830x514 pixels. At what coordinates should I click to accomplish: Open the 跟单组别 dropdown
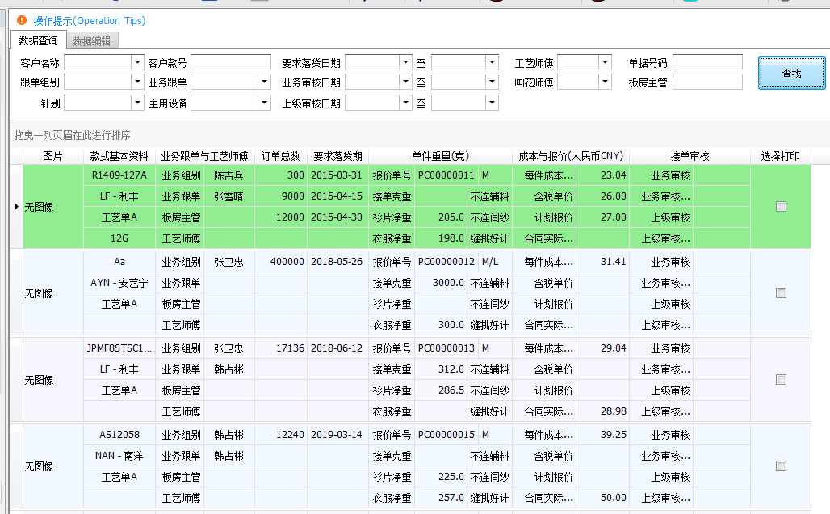(x=137, y=82)
